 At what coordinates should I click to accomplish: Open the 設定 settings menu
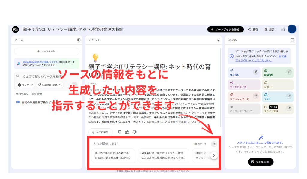(x=269, y=29)
